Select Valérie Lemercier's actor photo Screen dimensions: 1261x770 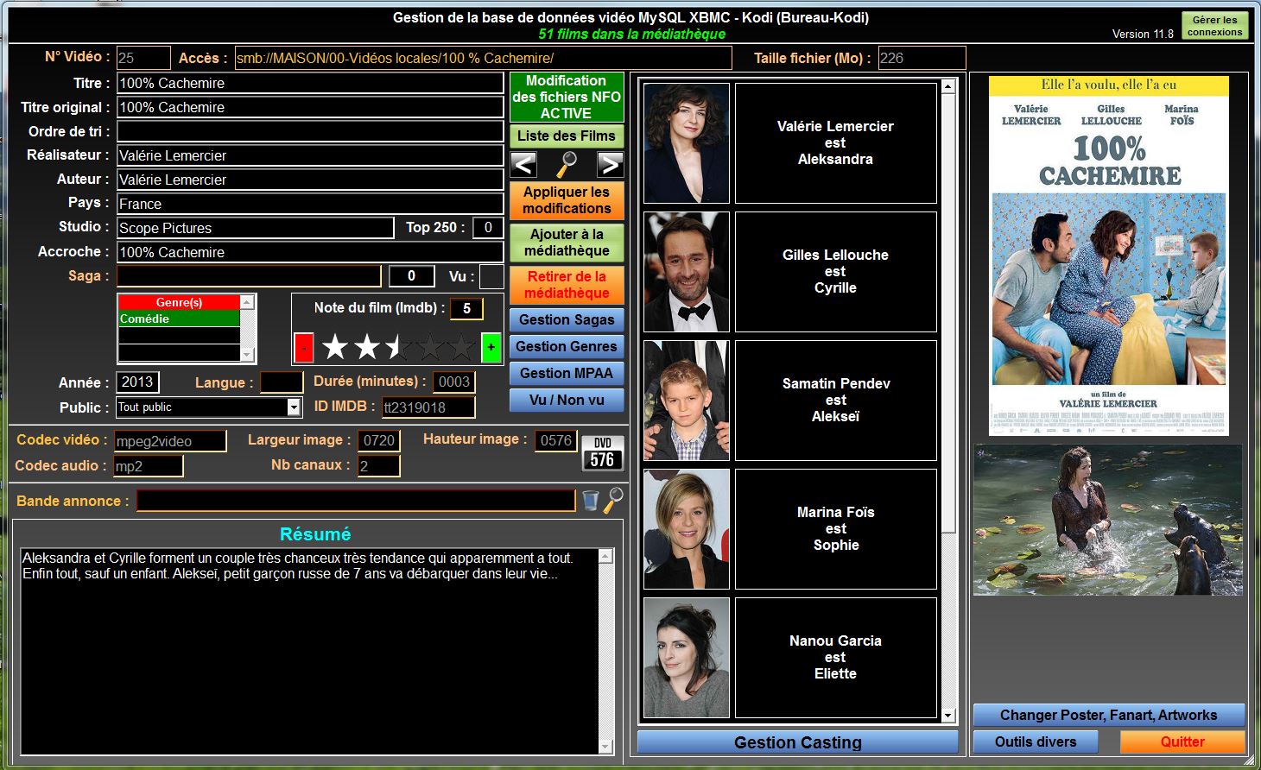(687, 143)
